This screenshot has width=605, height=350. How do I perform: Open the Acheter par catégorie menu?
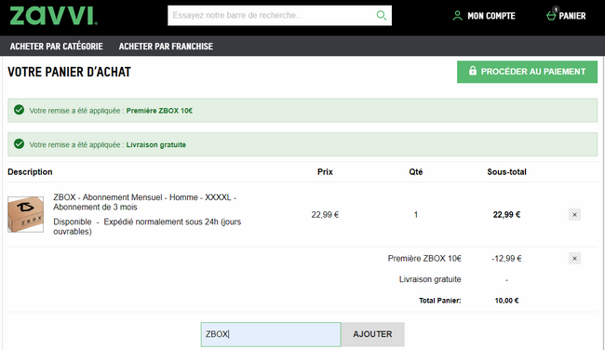(57, 47)
